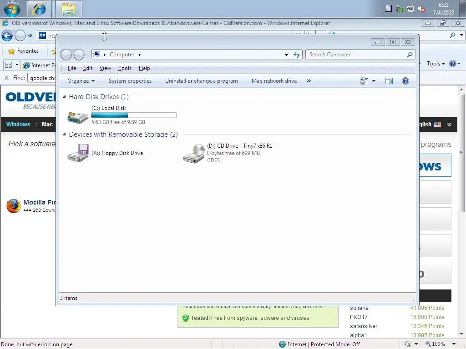The width and height of the screenshot is (466, 349).
Task: Click Computer in the Explorer address breadcrumb
Action: (122, 55)
